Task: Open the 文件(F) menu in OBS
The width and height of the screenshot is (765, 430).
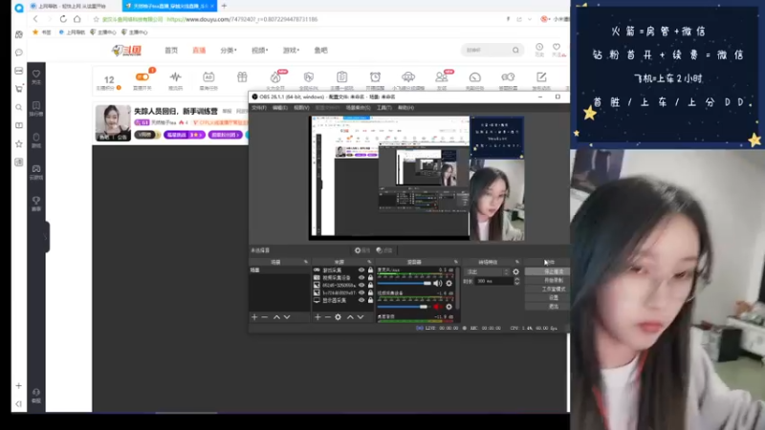Action: [x=259, y=108]
